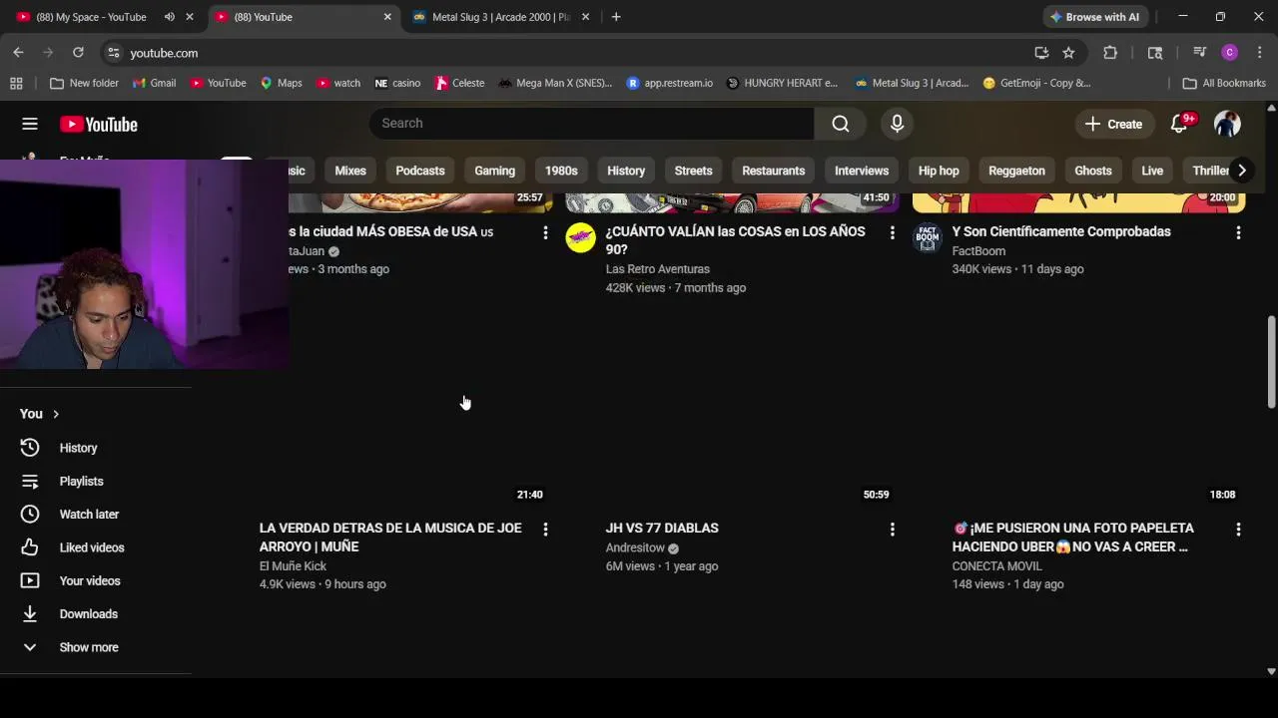Open app.restream.io bookmark

[669, 83]
